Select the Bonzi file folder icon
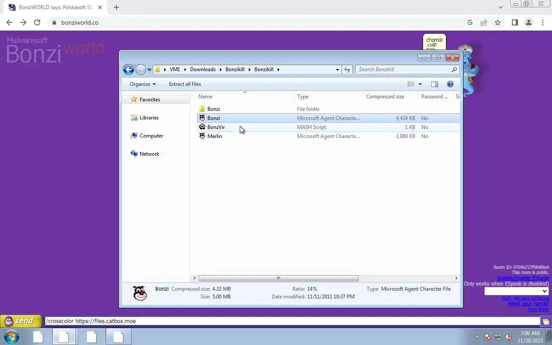 pos(202,109)
